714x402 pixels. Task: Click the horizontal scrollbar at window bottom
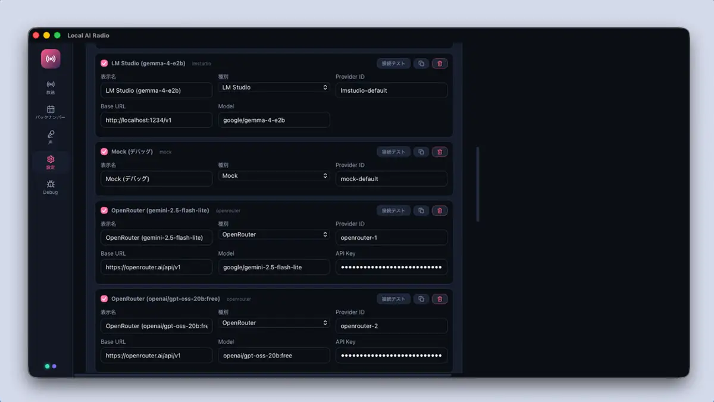click(x=262, y=375)
